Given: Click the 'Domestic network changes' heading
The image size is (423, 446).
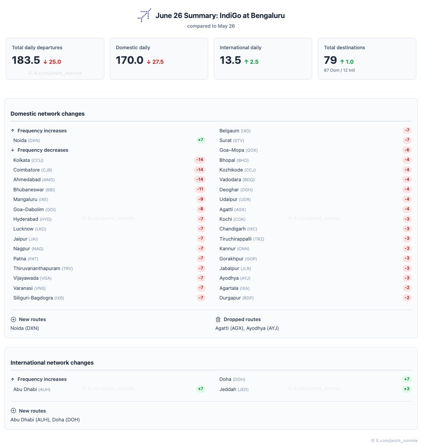Looking at the screenshot, I should (48, 113).
